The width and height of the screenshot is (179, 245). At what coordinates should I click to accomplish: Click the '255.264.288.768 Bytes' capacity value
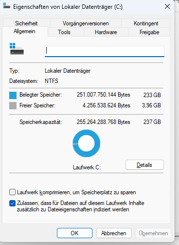click(104, 122)
